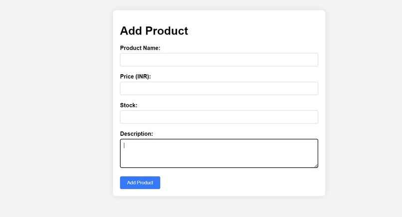The width and height of the screenshot is (402, 217).
Task: Click inside the Description textarea
Action: (218, 153)
